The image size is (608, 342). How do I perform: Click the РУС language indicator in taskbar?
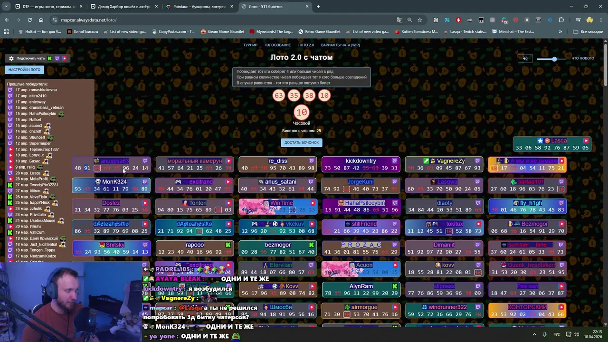tap(557, 334)
